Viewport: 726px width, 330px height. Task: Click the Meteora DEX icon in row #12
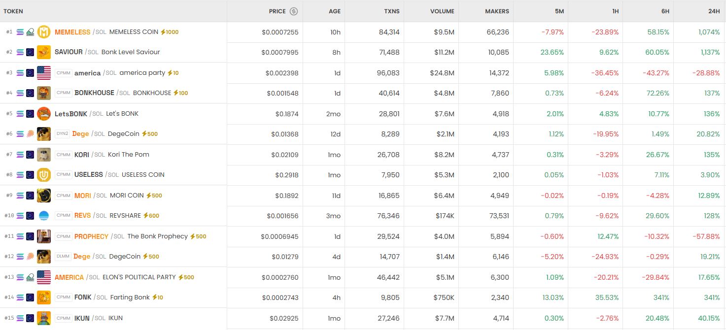[x=30, y=257]
